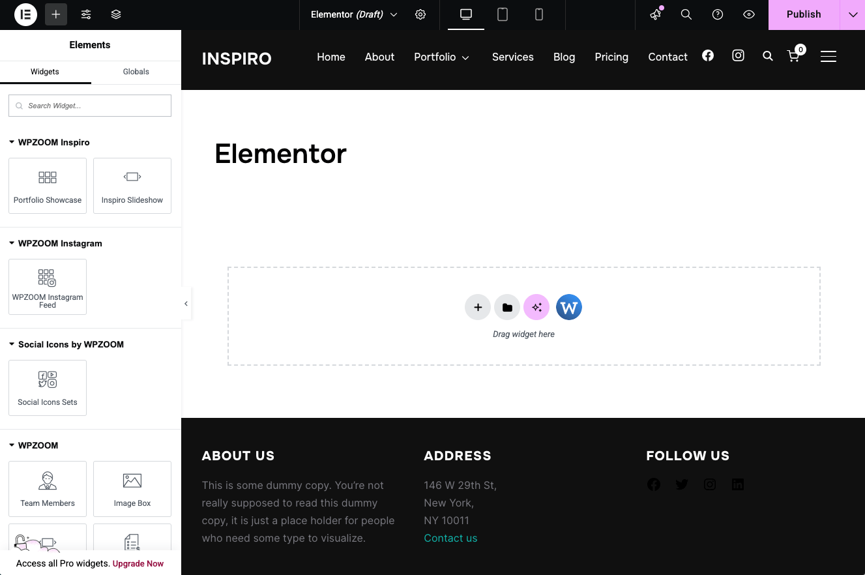Open Site Settings sliders icon
This screenshot has width=865, height=575.
(86, 14)
